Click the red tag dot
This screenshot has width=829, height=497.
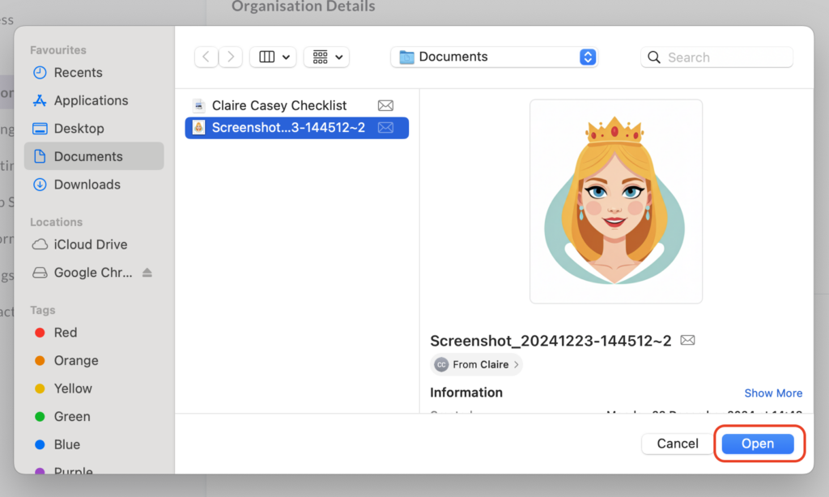pyautogui.click(x=40, y=333)
